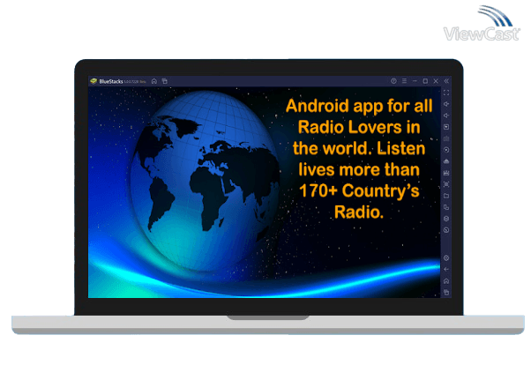Maximize the BlueStacks window
The height and width of the screenshot is (365, 531).
425,81
